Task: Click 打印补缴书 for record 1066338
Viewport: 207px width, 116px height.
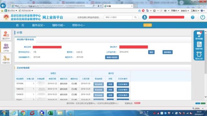Action: [x=123, y=90]
